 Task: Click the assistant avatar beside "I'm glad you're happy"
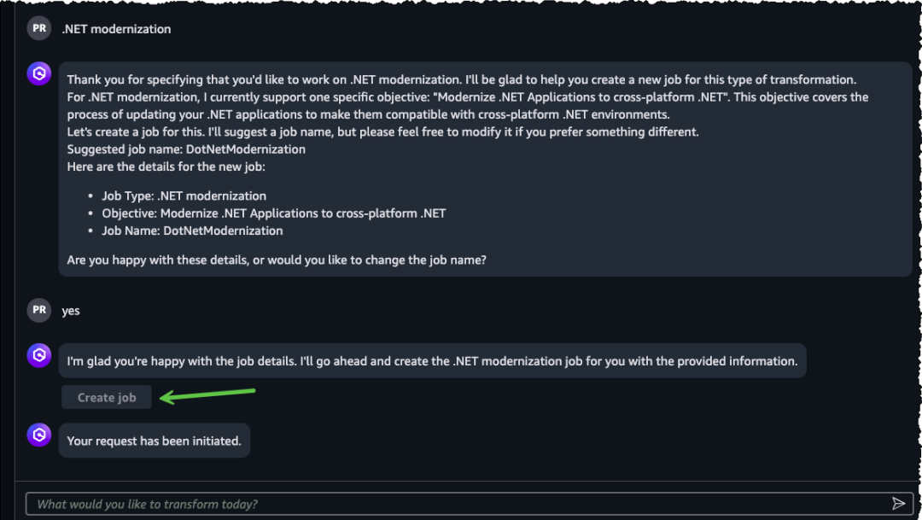click(39, 356)
